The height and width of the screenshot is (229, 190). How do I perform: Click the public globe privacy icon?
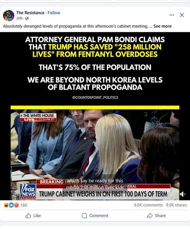click(27, 18)
